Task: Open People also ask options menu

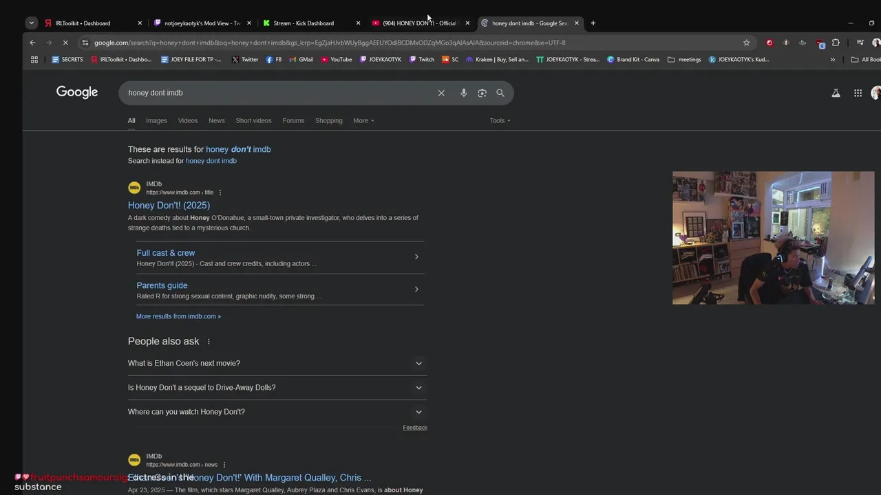Action: [x=209, y=342]
